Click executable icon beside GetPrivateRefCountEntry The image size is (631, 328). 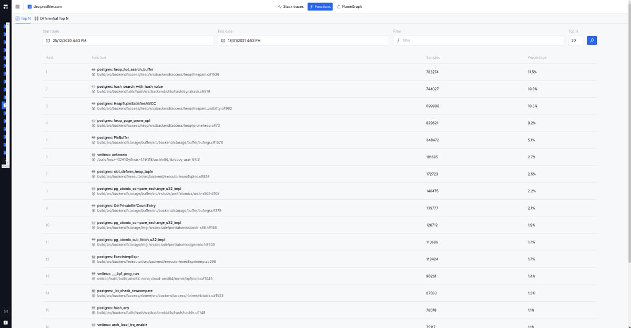94,206
